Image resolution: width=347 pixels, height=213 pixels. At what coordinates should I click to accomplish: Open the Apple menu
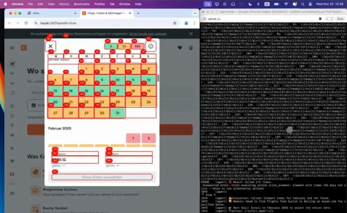pos(5,4)
